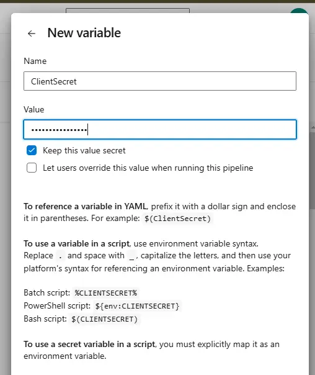Click the 'New variable' panel heading
Viewport: 315px width, 375px height.
[84, 33]
